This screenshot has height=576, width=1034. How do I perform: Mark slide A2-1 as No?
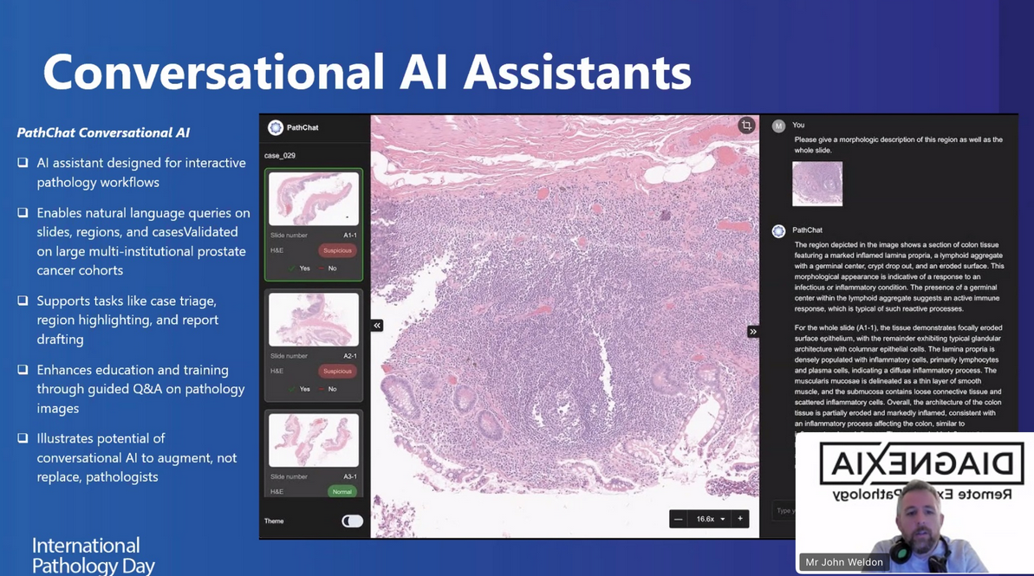click(x=328, y=389)
